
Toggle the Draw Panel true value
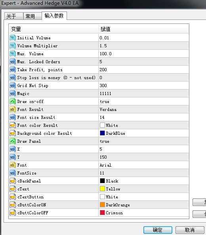[143, 141]
